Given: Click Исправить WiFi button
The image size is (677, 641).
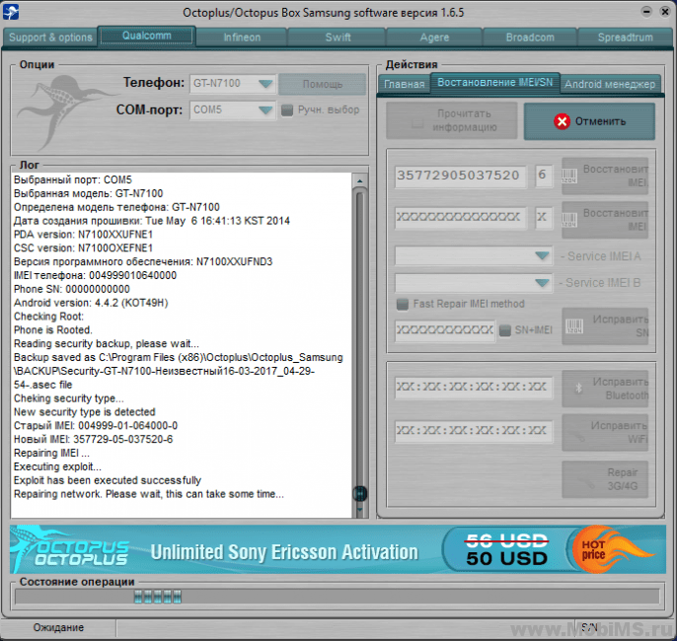Looking at the screenshot, I should point(605,433).
